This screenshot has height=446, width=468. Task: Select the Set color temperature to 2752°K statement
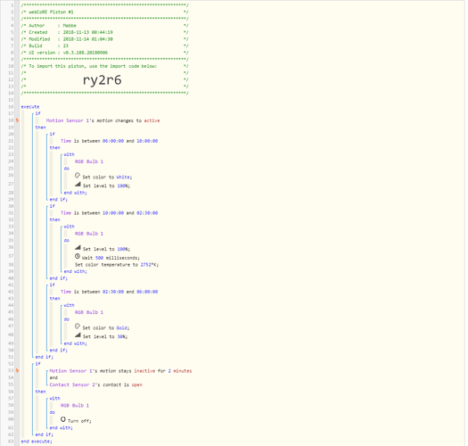tap(117, 265)
